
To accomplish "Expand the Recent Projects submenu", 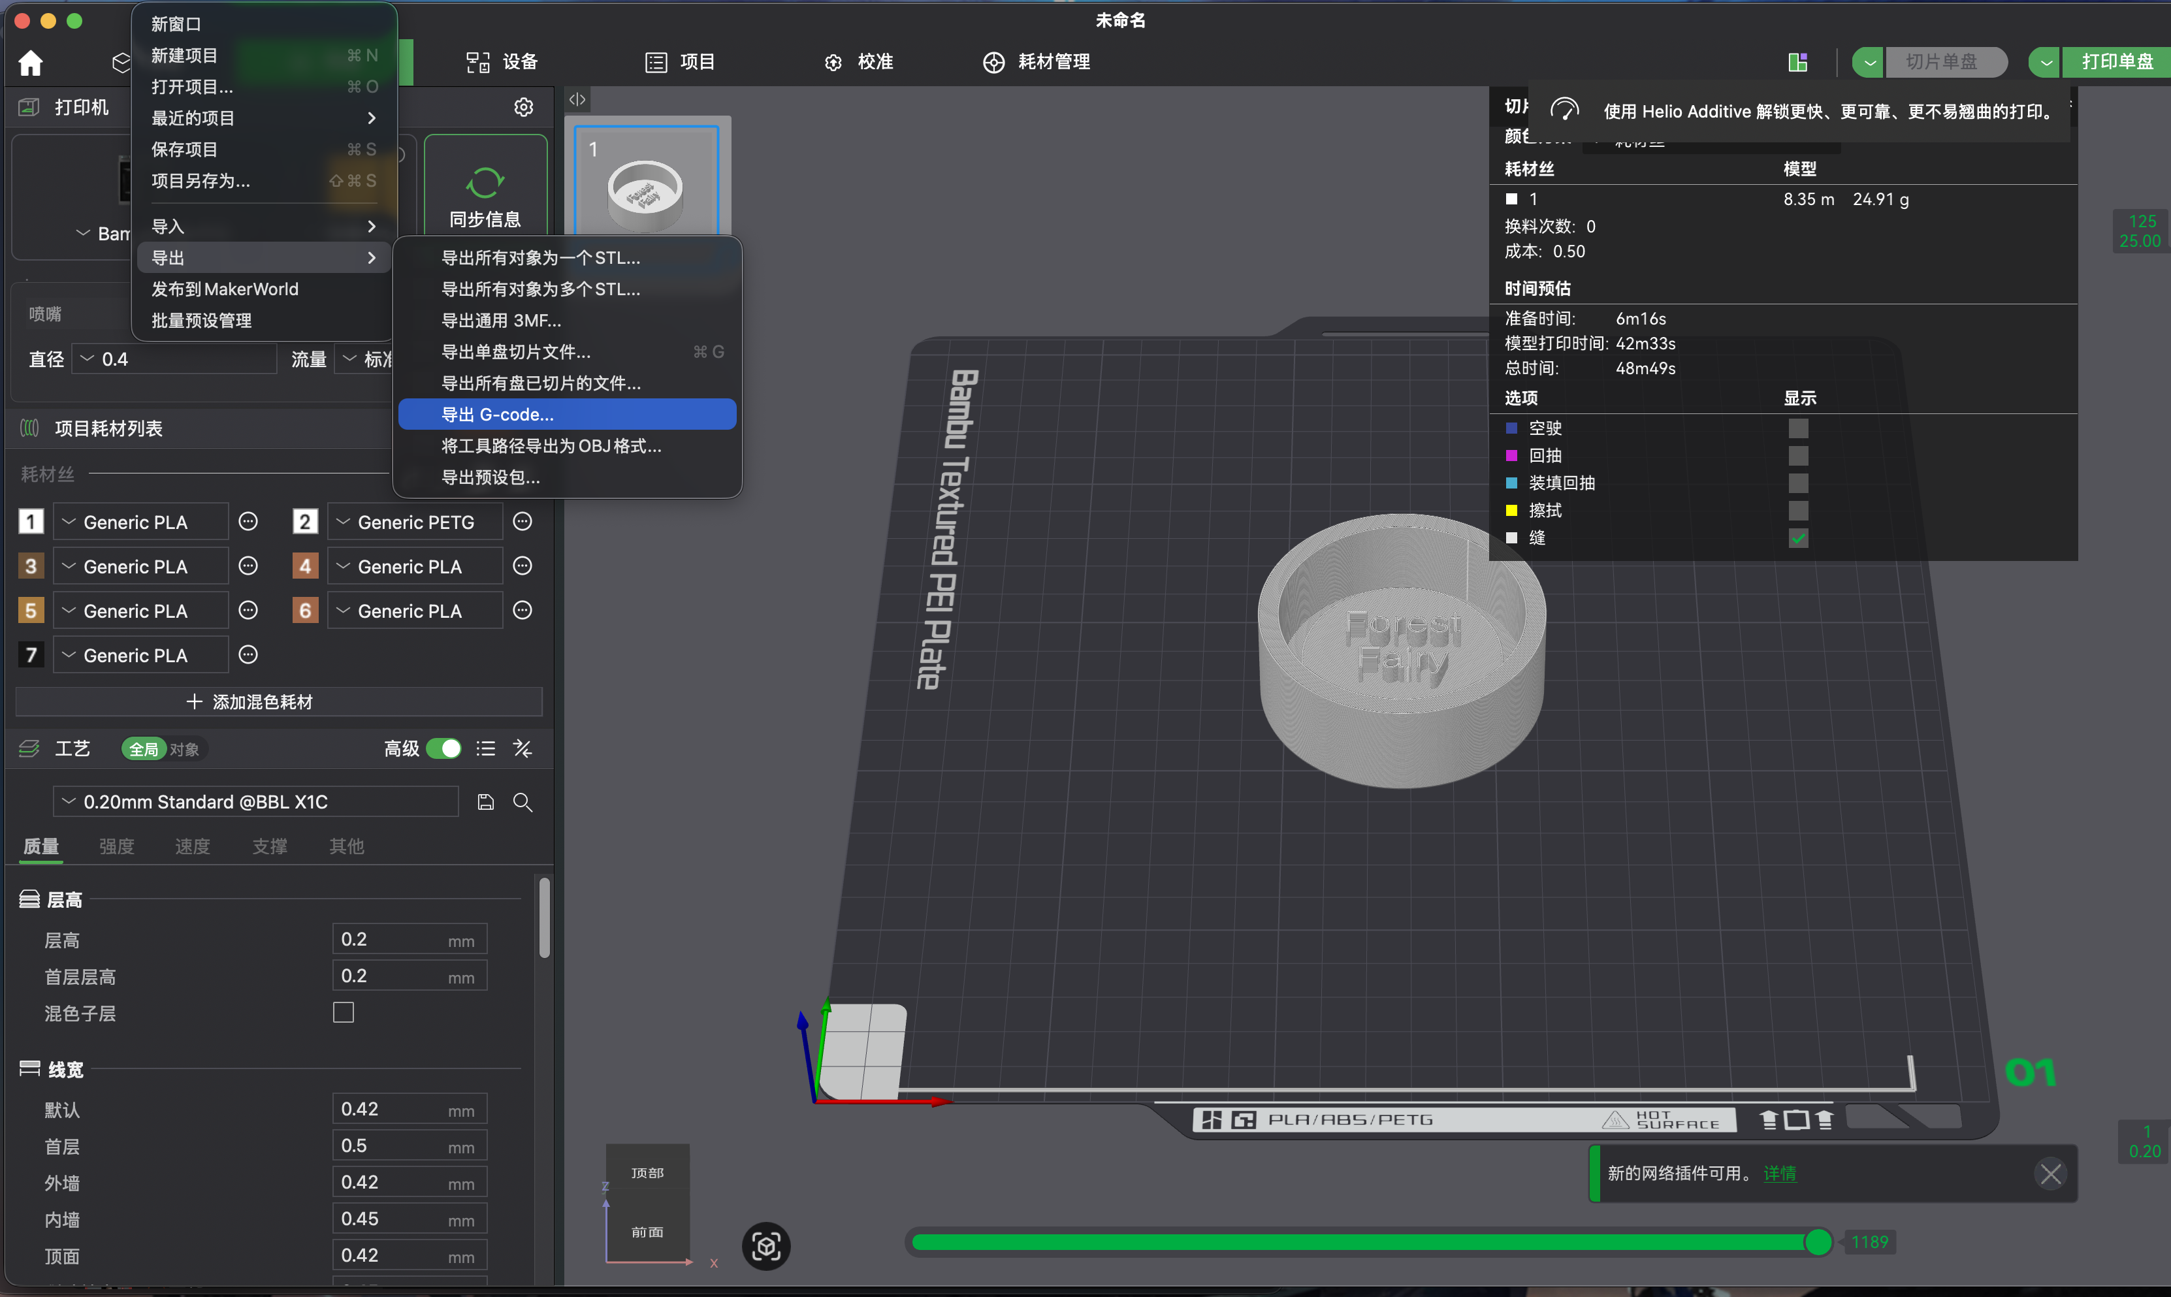I will [263, 118].
